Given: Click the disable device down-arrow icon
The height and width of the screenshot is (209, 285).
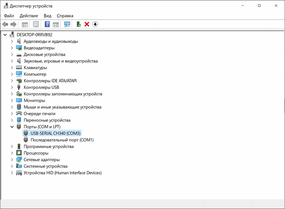Looking at the screenshot, I should 95,24.
